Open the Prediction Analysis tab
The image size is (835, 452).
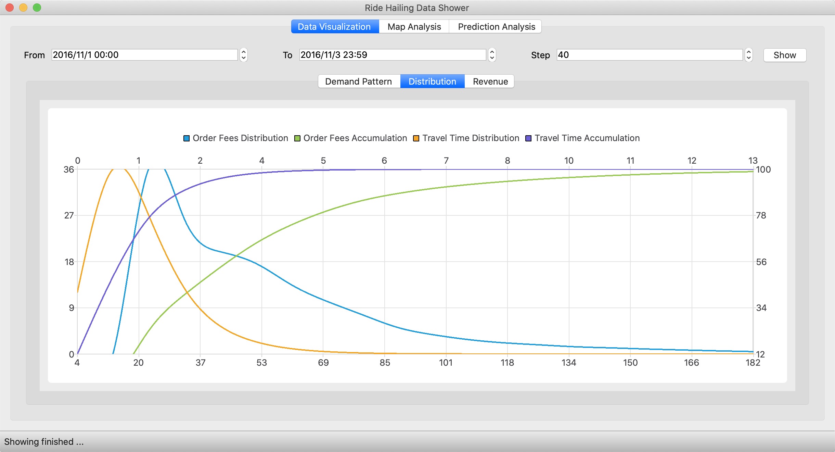coord(496,27)
